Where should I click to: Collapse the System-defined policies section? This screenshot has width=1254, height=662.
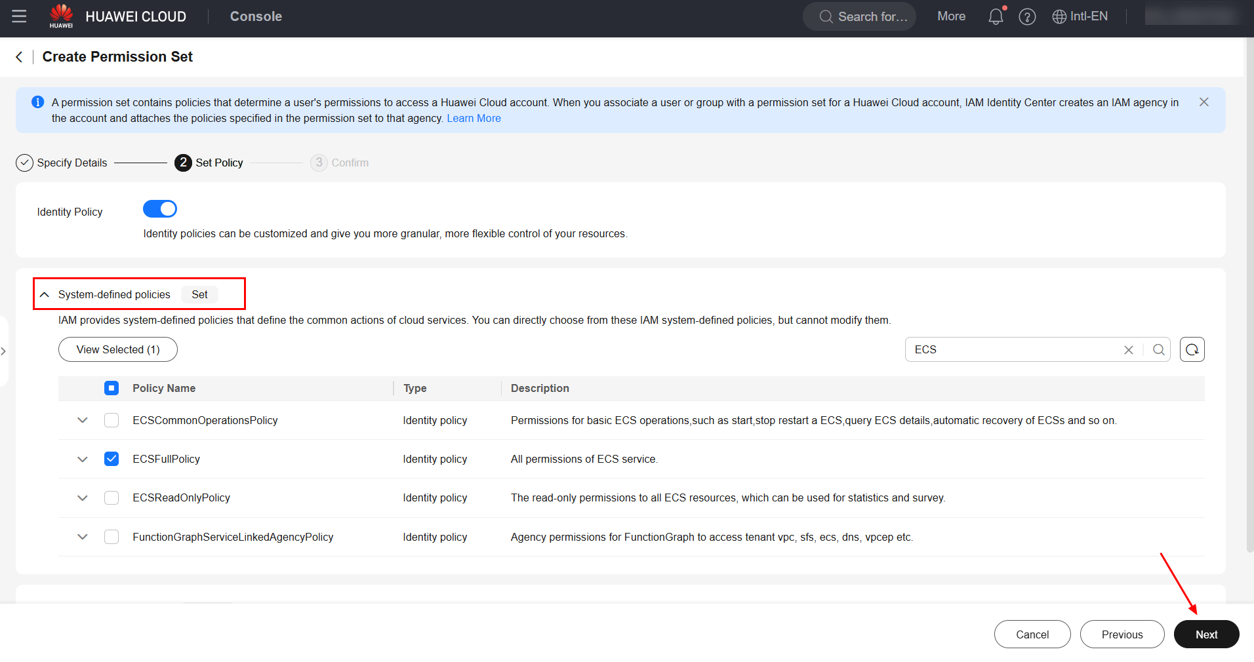[45, 295]
